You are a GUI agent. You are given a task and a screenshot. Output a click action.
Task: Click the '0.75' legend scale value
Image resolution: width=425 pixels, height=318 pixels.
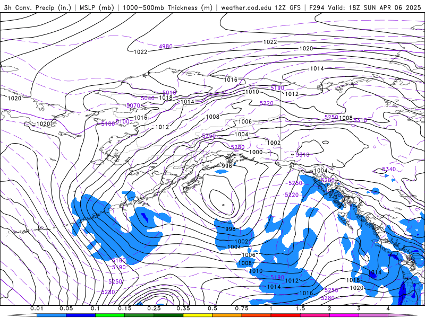click(242, 308)
